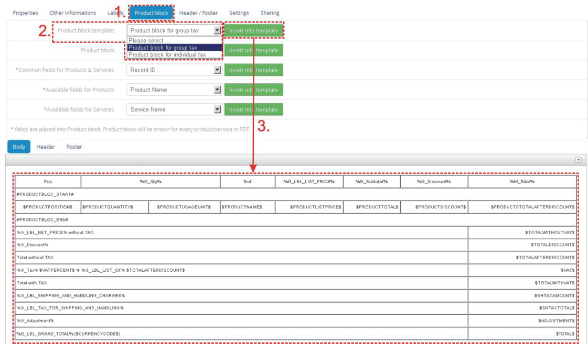
Task: Click the $TOTALDISCOUNT$ cell
Action: tap(522, 245)
